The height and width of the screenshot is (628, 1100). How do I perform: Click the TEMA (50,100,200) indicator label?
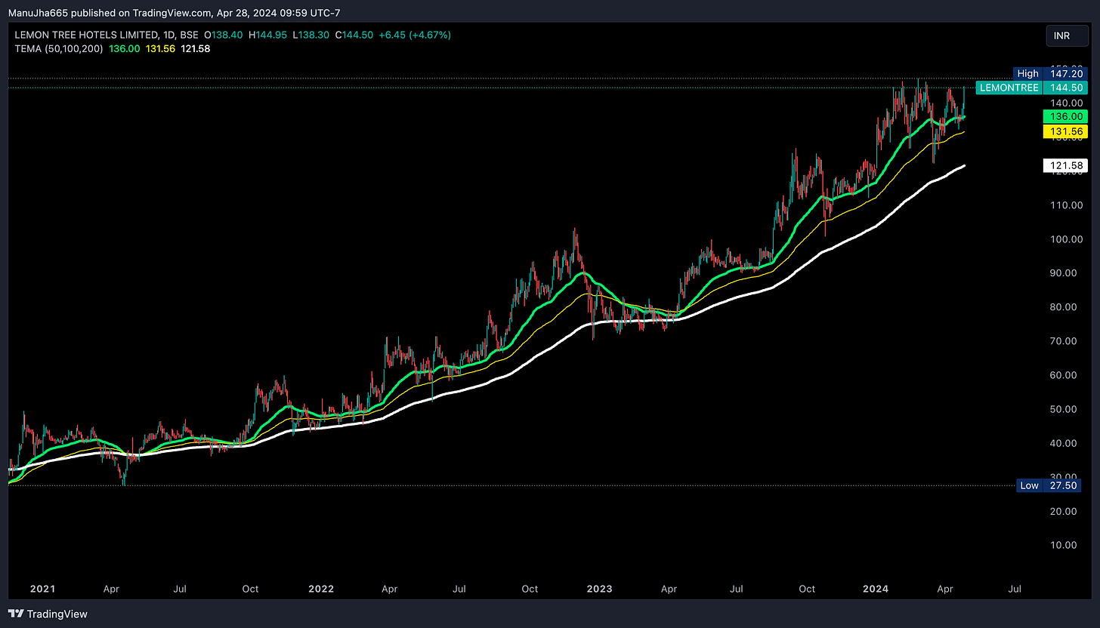point(59,48)
